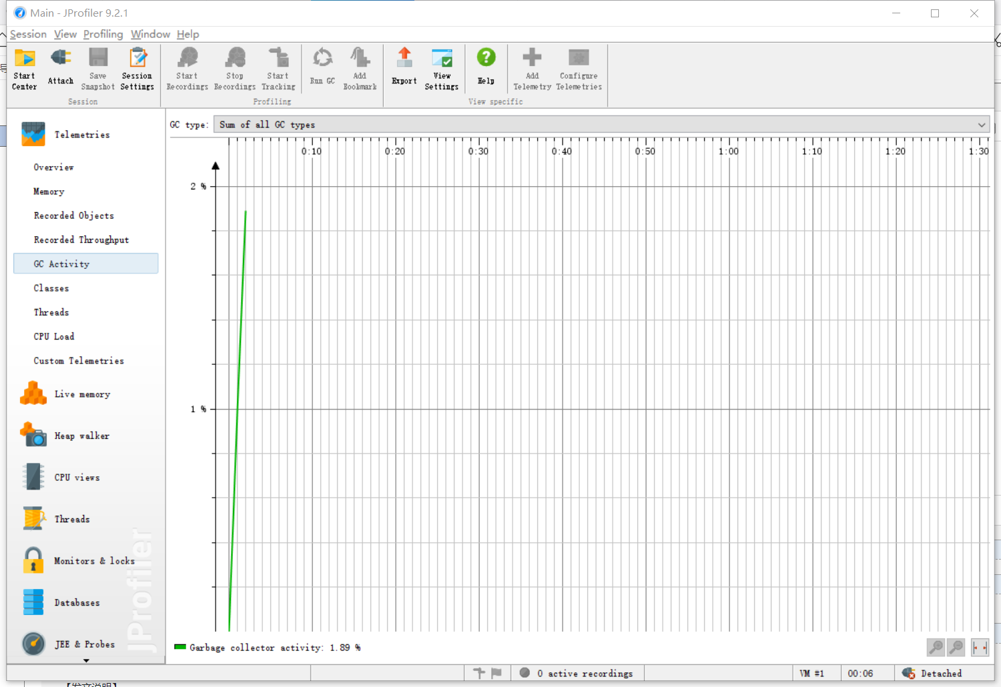Open the Session menu

[x=28, y=34]
